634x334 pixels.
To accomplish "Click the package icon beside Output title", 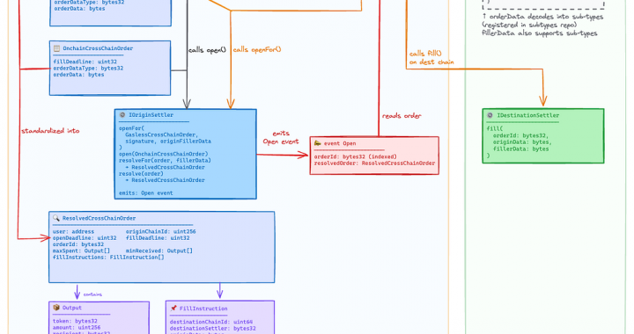I will 56,308.
